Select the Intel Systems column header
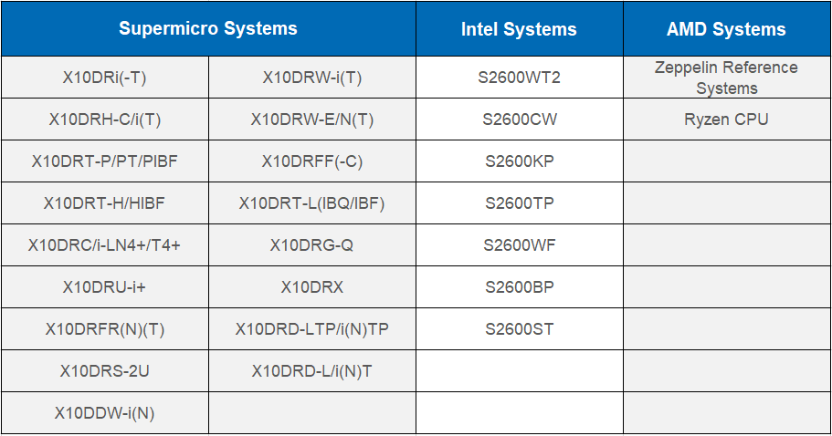This screenshot has height=436, width=832. pos(519,28)
